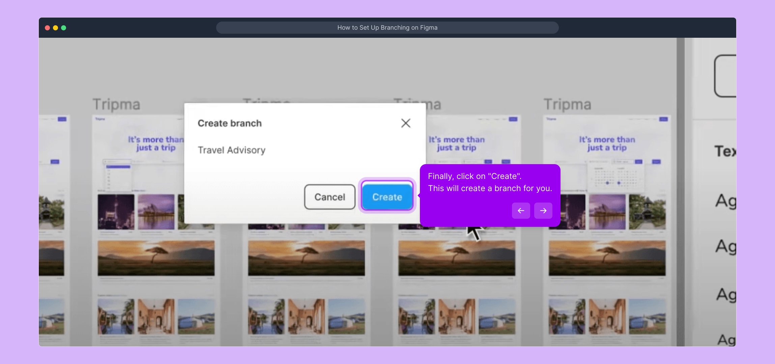The width and height of the screenshot is (775, 364).
Task: Click the green maximize window dot
Action: (x=64, y=28)
